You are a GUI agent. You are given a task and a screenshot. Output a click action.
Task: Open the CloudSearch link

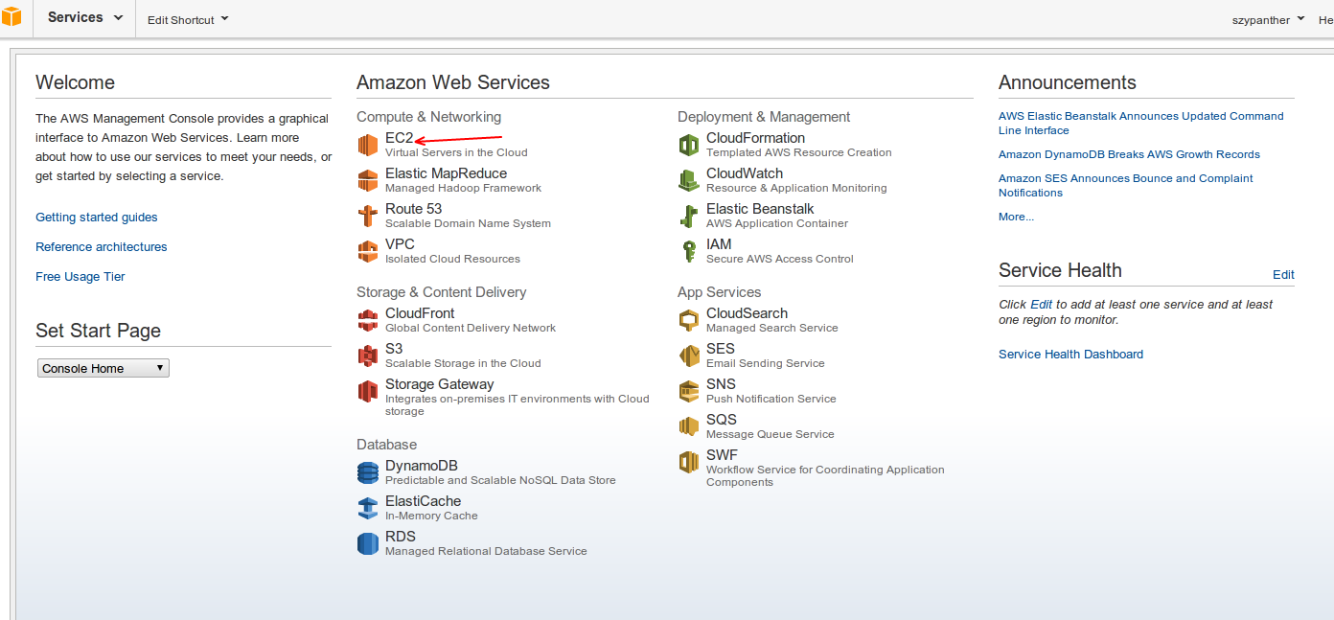click(x=747, y=313)
